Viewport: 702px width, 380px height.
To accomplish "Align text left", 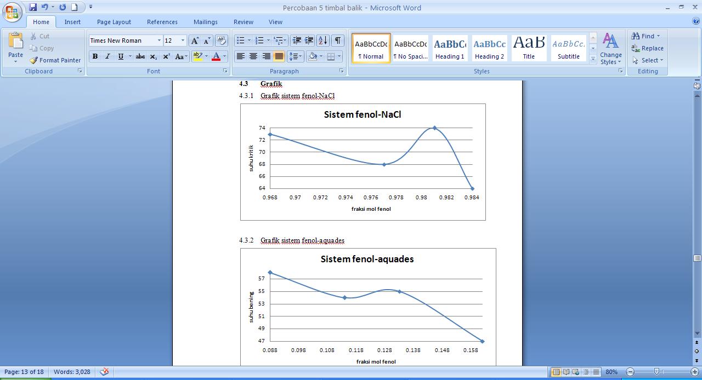I will (240, 56).
